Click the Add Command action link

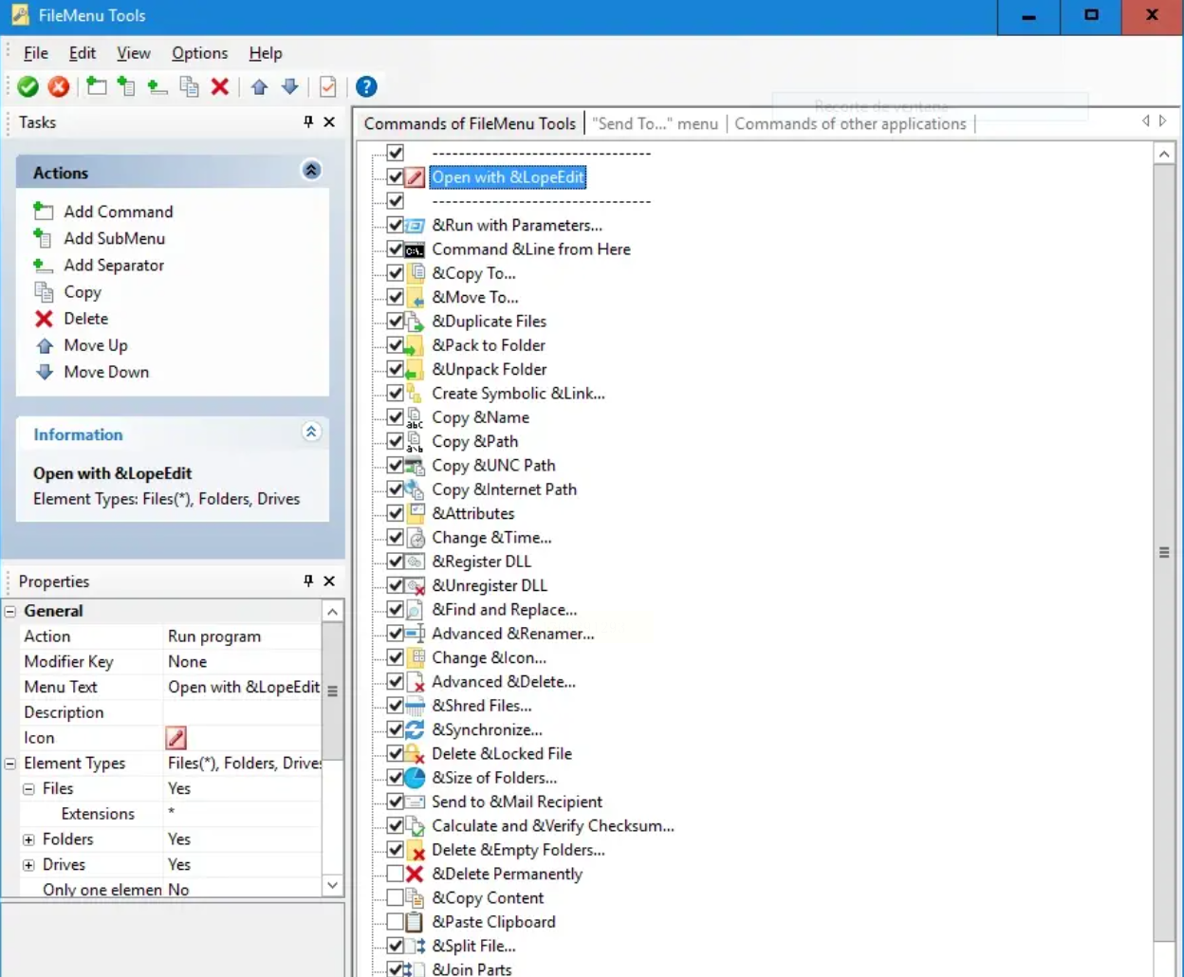point(118,212)
